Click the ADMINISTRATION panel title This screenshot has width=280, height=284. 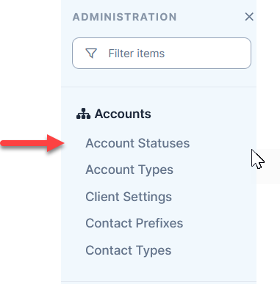(x=124, y=17)
